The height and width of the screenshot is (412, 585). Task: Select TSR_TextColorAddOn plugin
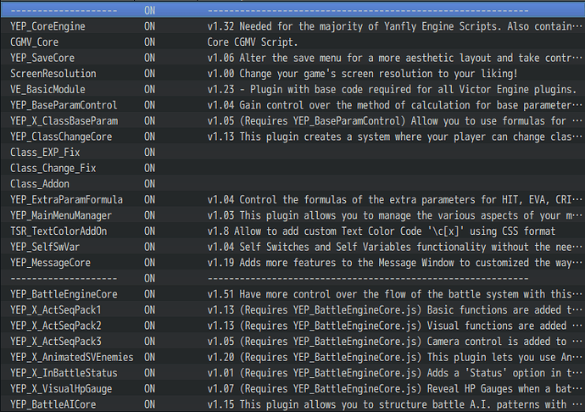tap(58, 231)
